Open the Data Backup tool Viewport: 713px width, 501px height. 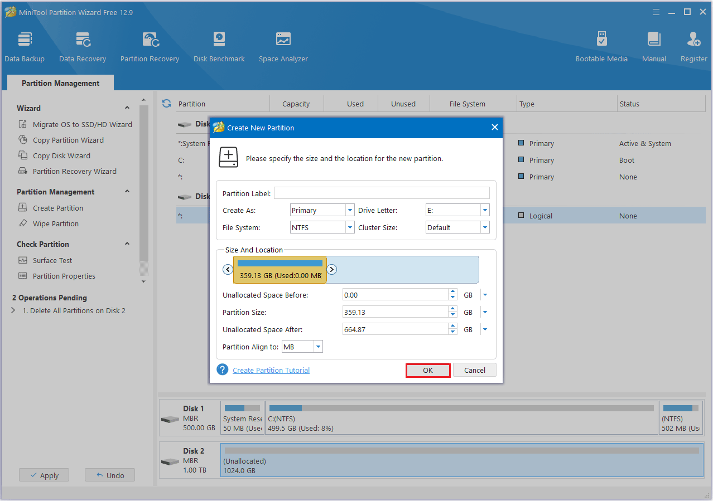point(25,47)
